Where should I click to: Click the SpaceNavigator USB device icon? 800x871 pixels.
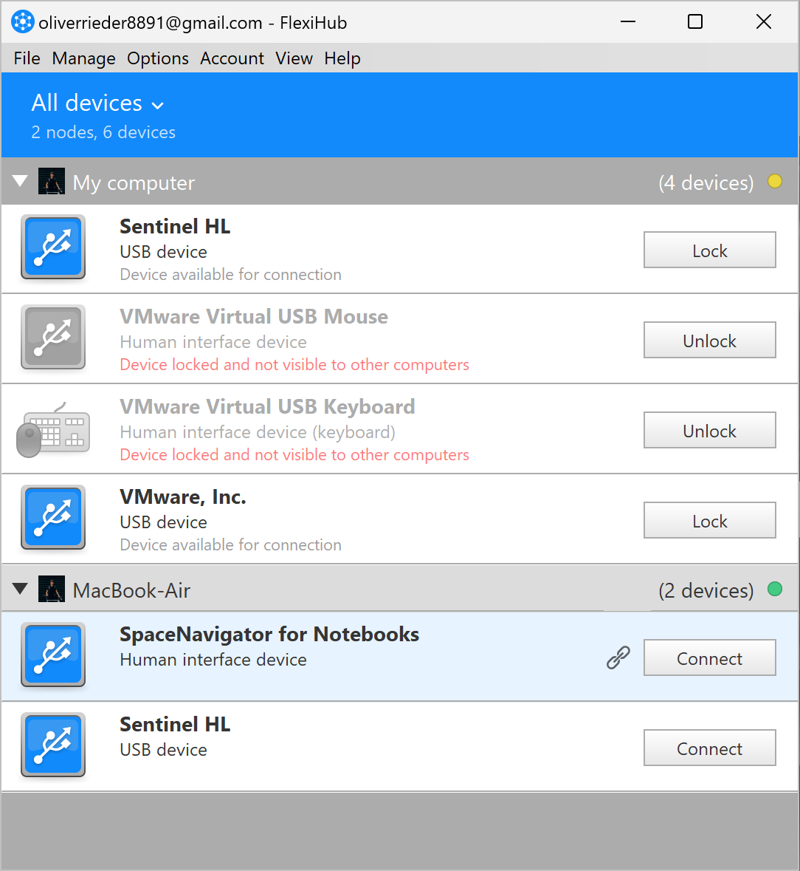pyautogui.click(x=52, y=655)
